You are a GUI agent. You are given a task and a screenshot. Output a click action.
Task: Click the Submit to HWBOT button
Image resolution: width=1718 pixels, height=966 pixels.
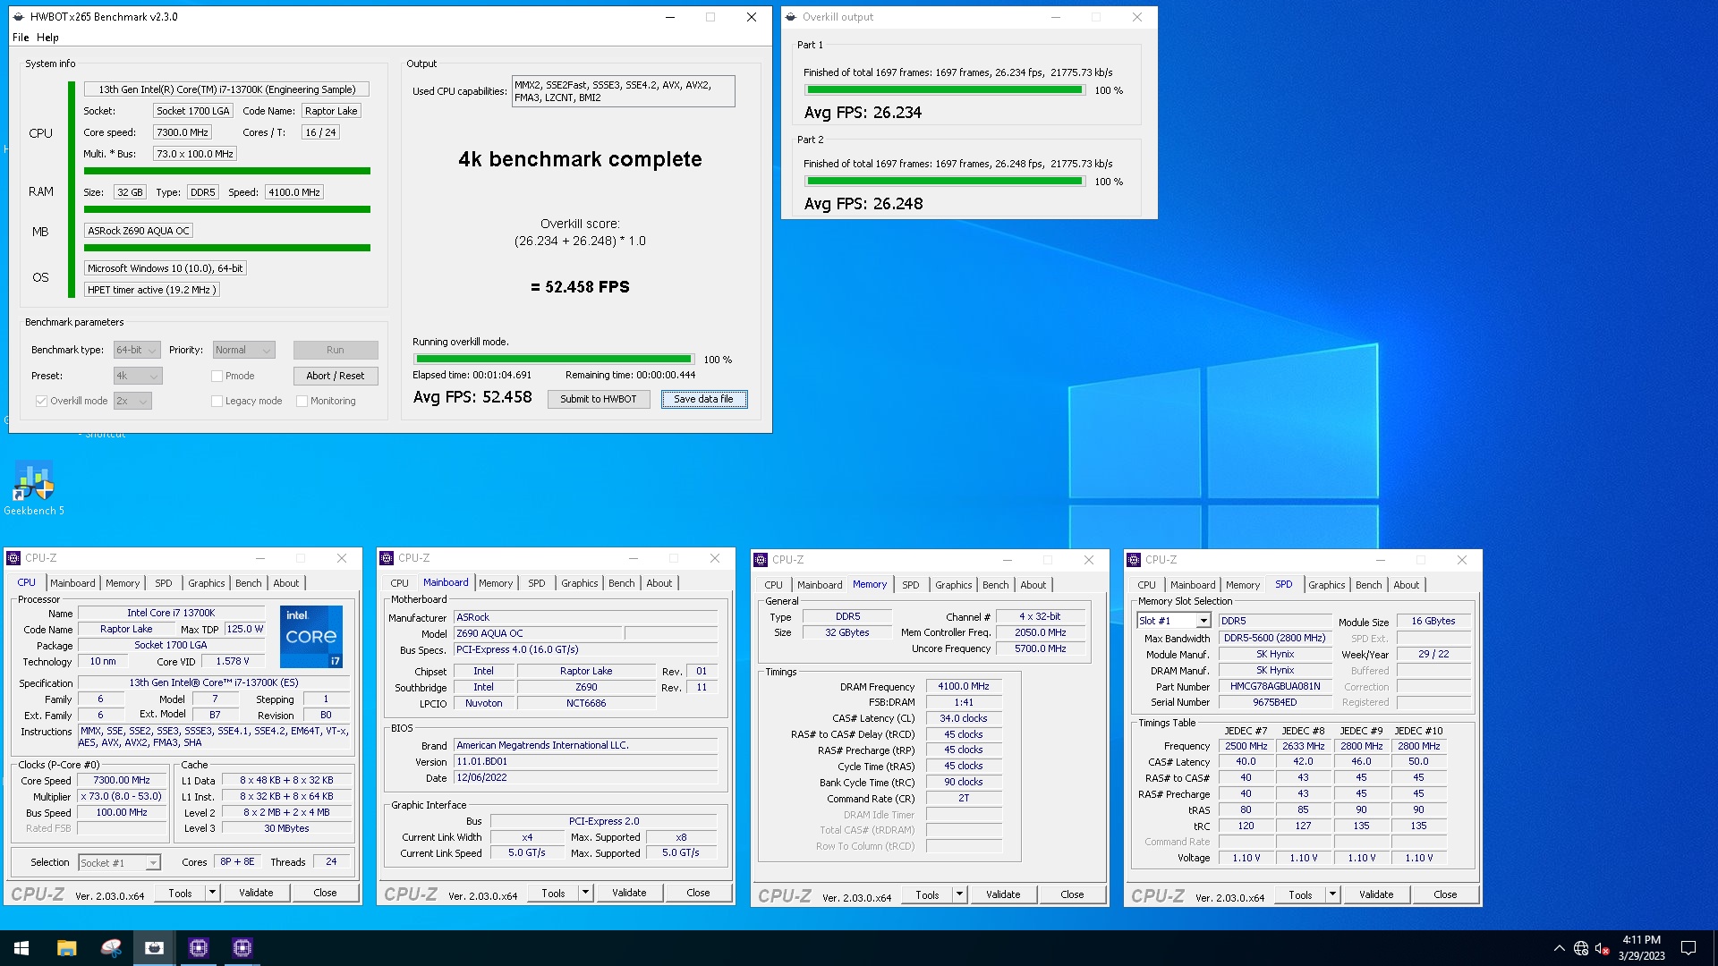click(599, 399)
